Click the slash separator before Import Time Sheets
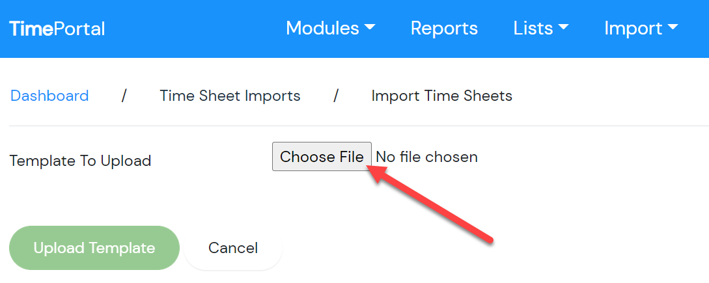709x283 pixels. [335, 96]
